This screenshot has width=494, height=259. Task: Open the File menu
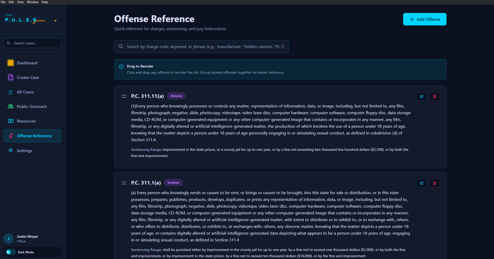[x=3, y=2]
